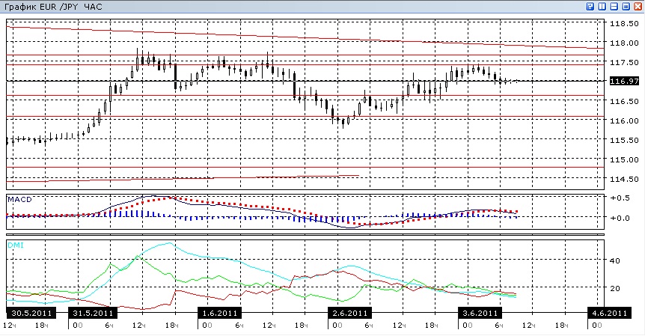Click the 118.50 price axis label
Viewport: 645px width, 336px height.
(x=624, y=24)
